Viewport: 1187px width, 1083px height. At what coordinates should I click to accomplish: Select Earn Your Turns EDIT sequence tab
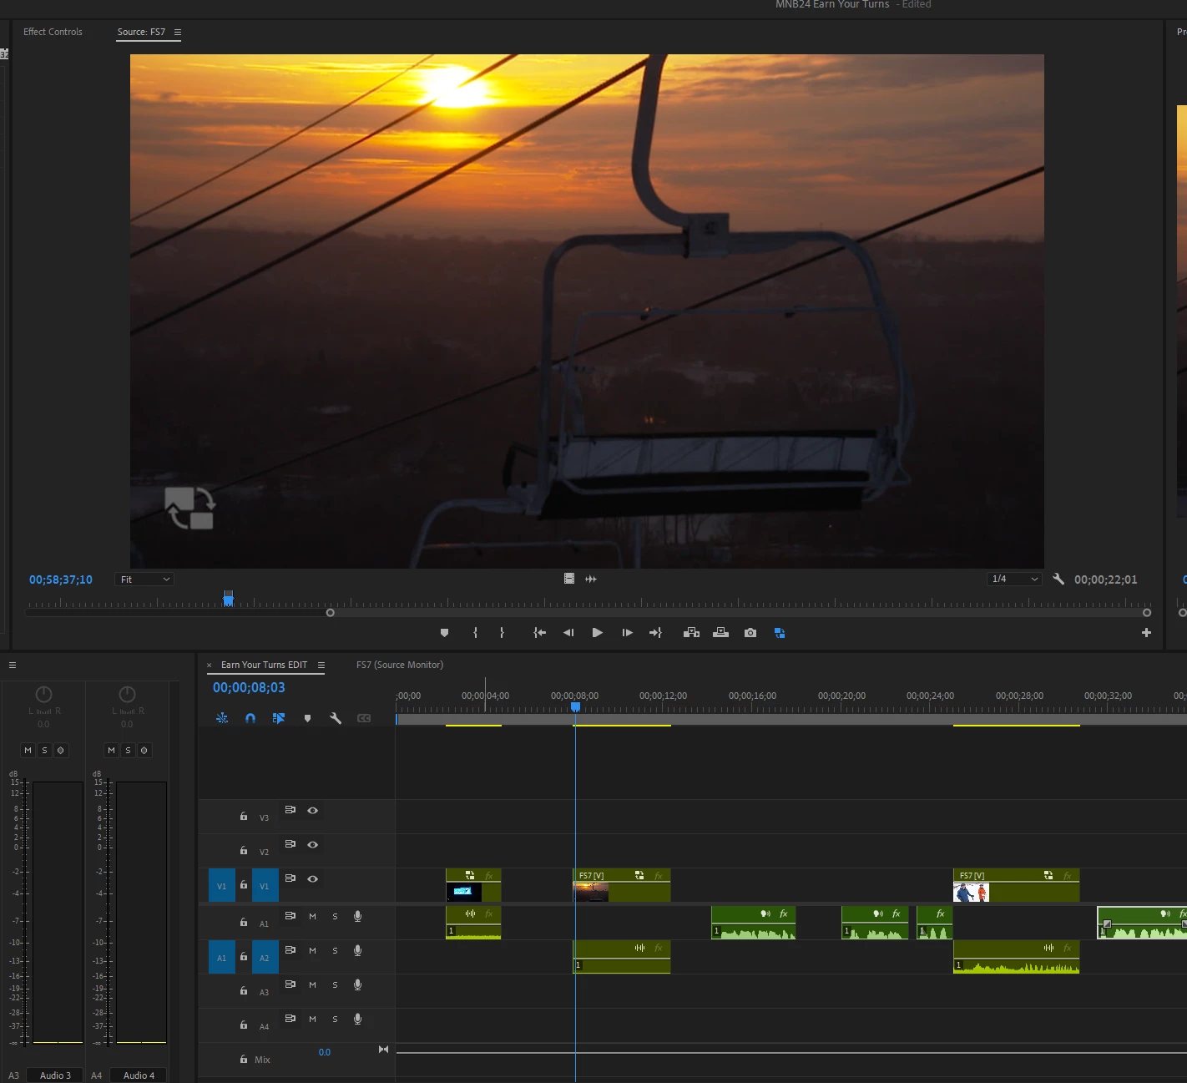point(264,665)
